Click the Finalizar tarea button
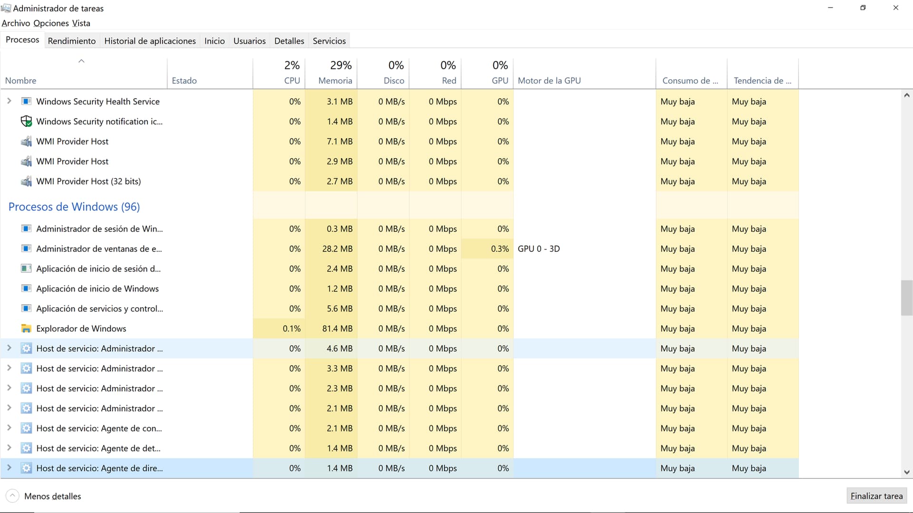 coord(876,496)
